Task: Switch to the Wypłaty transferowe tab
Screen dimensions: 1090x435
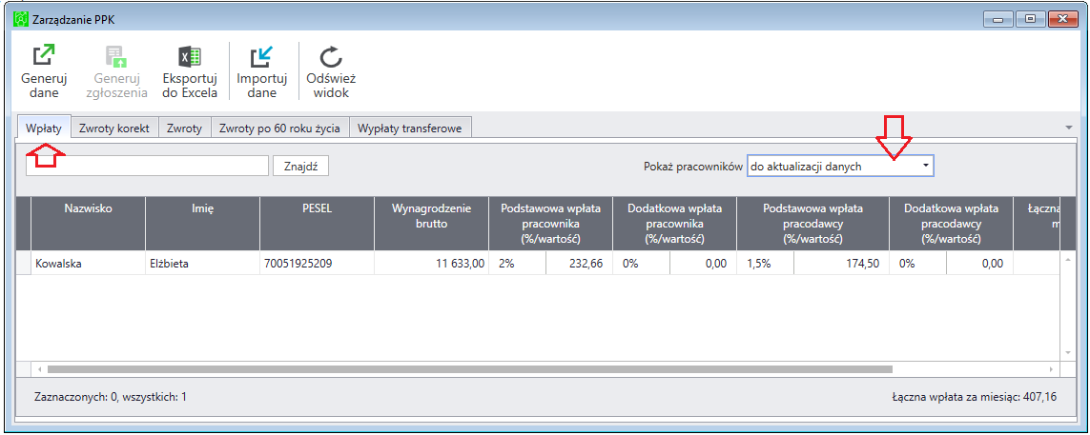Action: click(409, 129)
